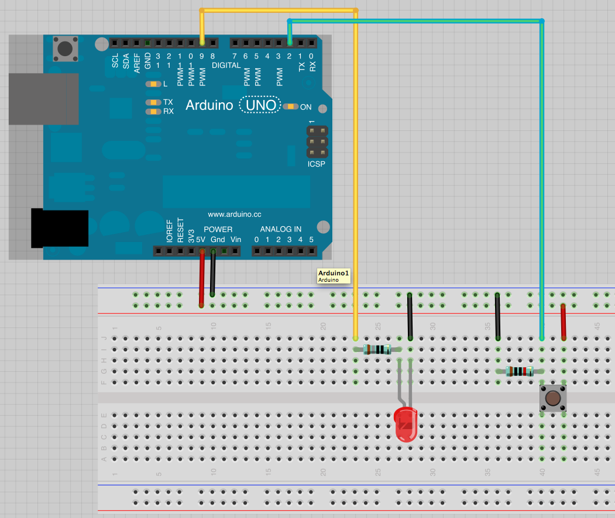Screen dimensions: 615x518
Task: Click the L indicator LED on the Arduino
Action: [x=153, y=84]
